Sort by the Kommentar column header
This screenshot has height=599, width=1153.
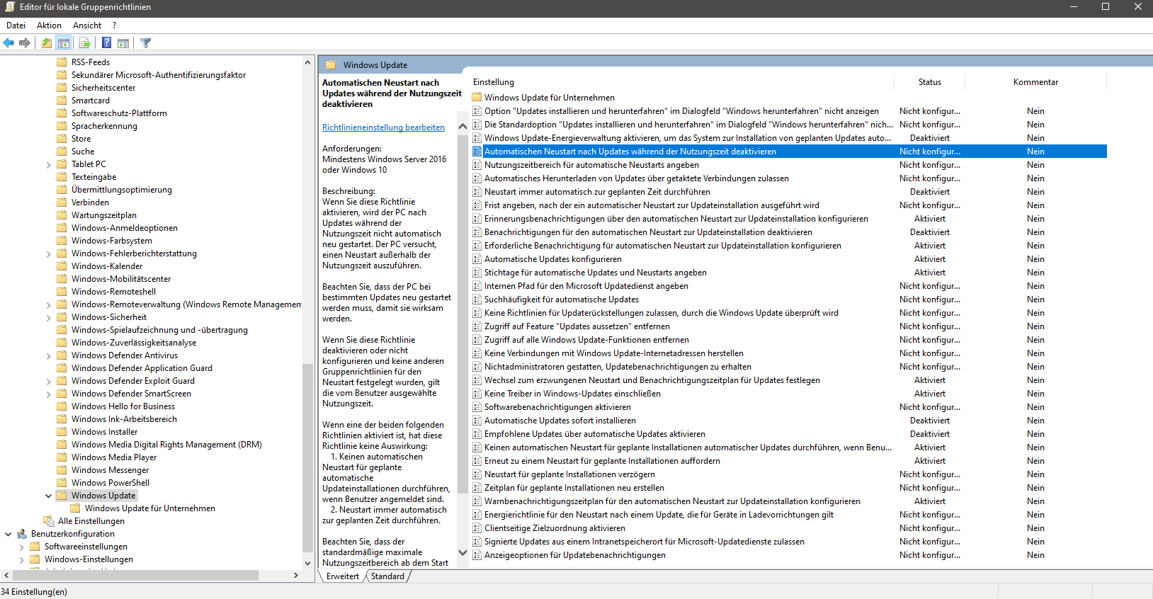pyautogui.click(x=1035, y=82)
